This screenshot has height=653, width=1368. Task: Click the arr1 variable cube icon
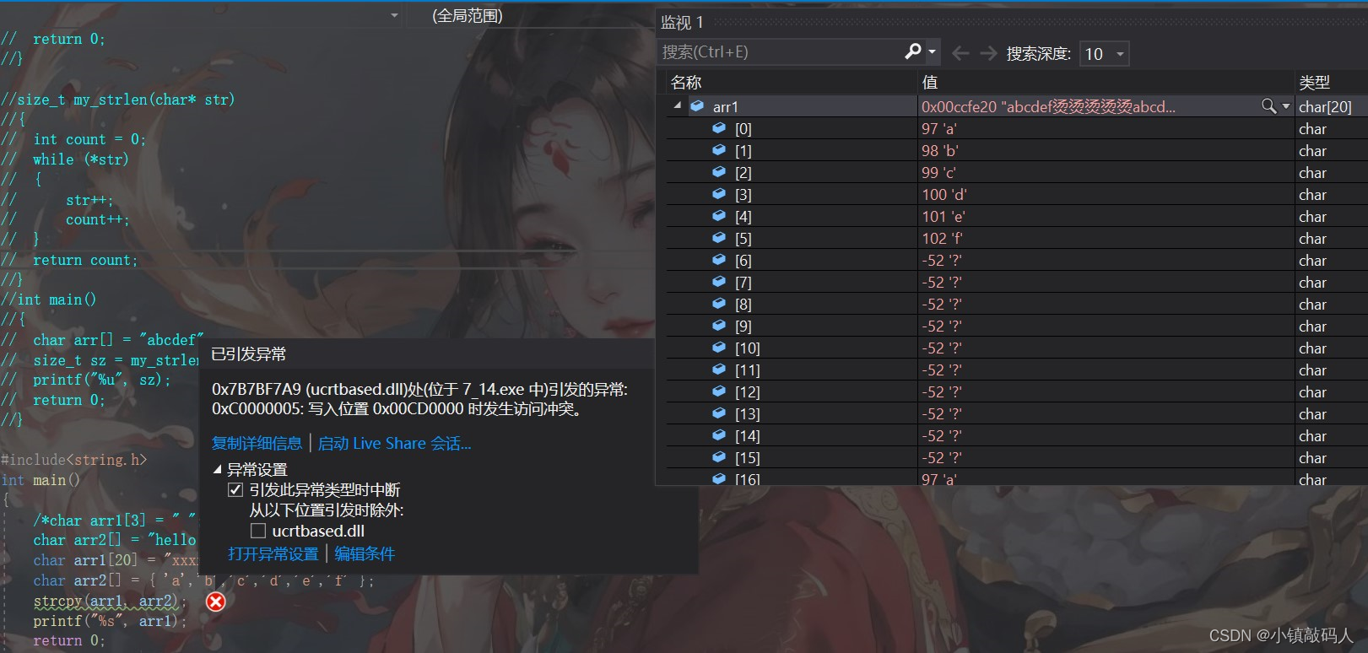point(697,105)
